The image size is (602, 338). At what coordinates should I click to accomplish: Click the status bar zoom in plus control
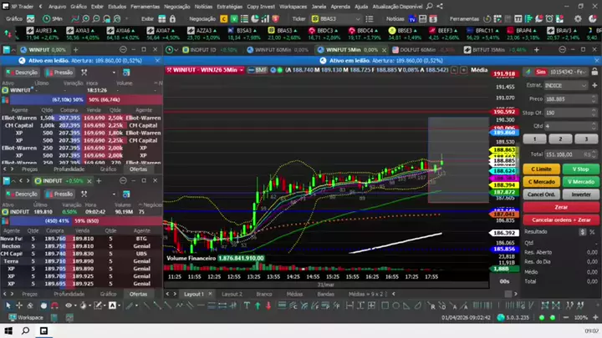pyautogui.click(x=596, y=317)
